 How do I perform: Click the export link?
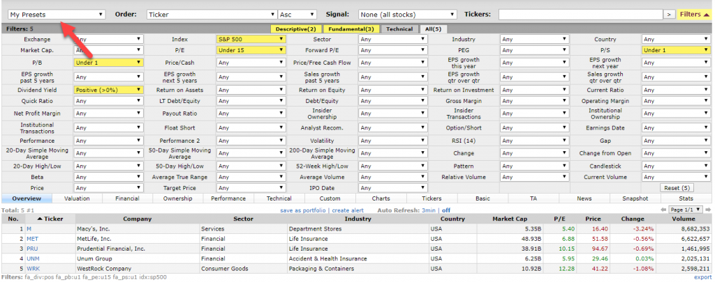point(702,277)
